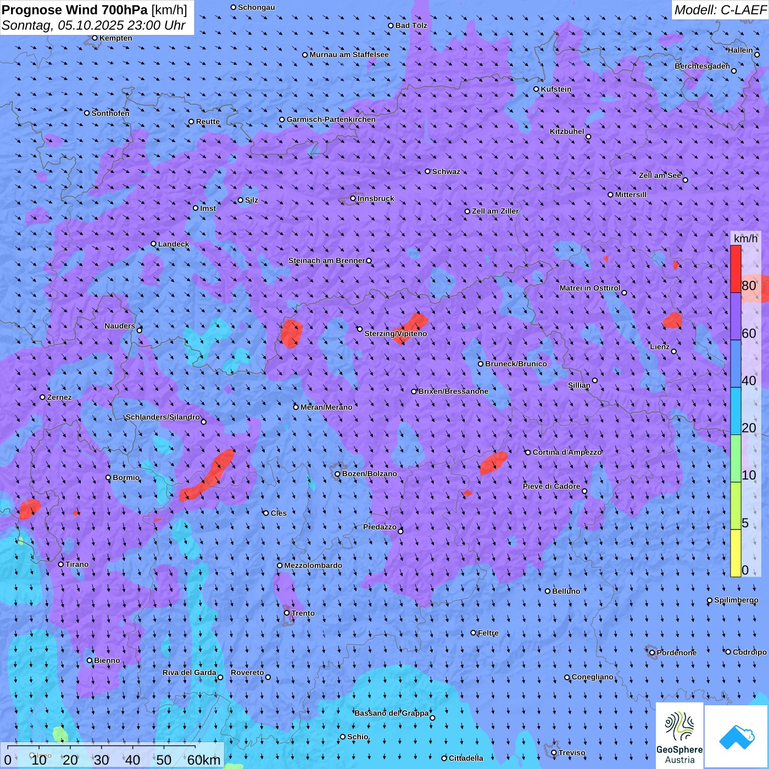769x769 pixels.
Task: Click the Treviso city marker
Action: 554,753
